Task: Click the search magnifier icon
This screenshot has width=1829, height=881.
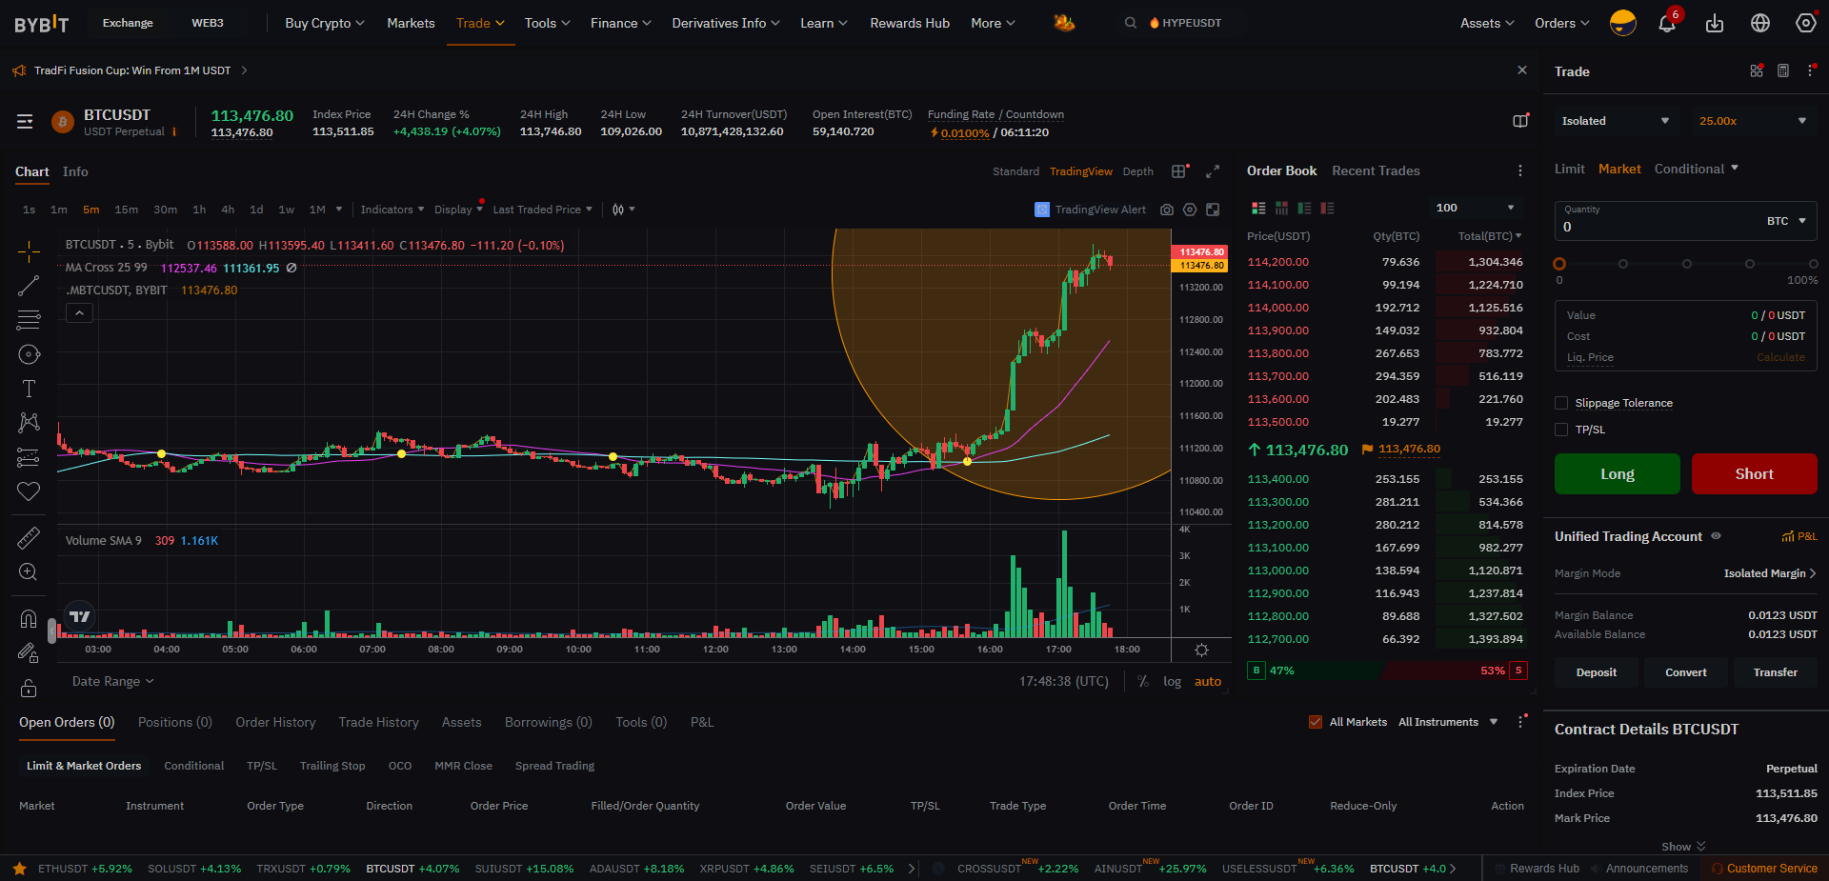Action: 1131,23
